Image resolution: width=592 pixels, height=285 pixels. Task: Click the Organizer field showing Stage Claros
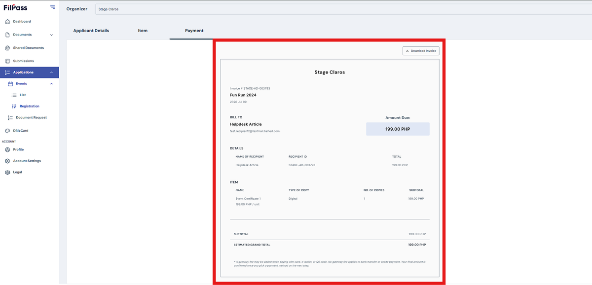coord(343,9)
